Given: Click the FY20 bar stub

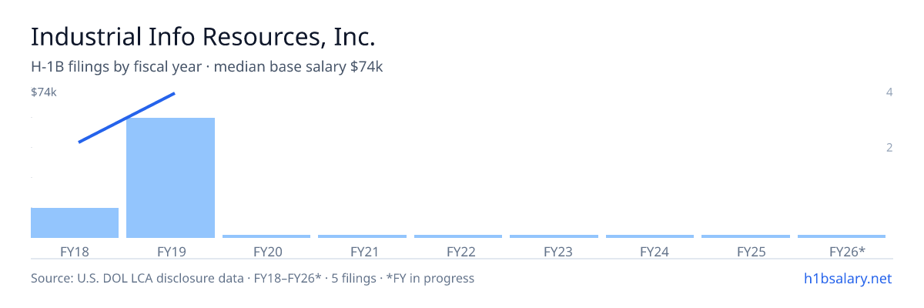Looking at the screenshot, I should pos(266,236).
